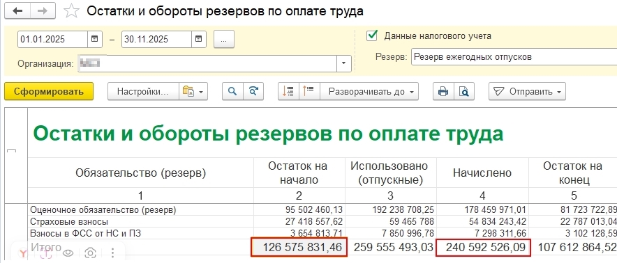Select the Остаток на конец column header
This screenshot has width=617, height=263.
click(x=572, y=173)
